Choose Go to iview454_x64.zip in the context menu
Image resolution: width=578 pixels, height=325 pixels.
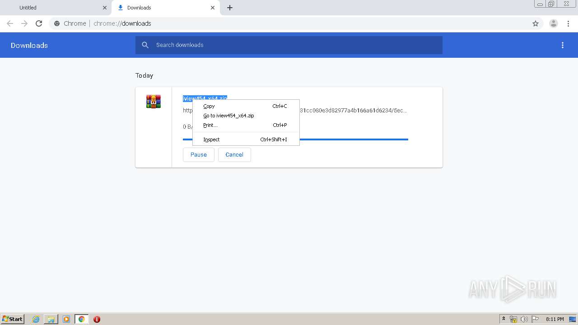(x=246, y=116)
